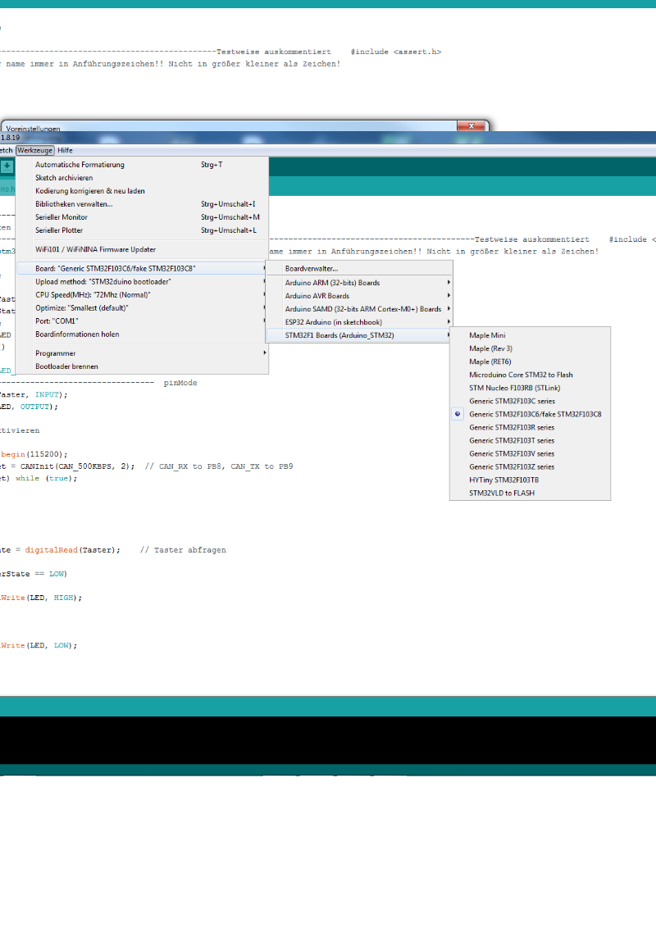The height and width of the screenshot is (928, 656).
Task: Open the Hilfe menu
Action: coord(65,150)
